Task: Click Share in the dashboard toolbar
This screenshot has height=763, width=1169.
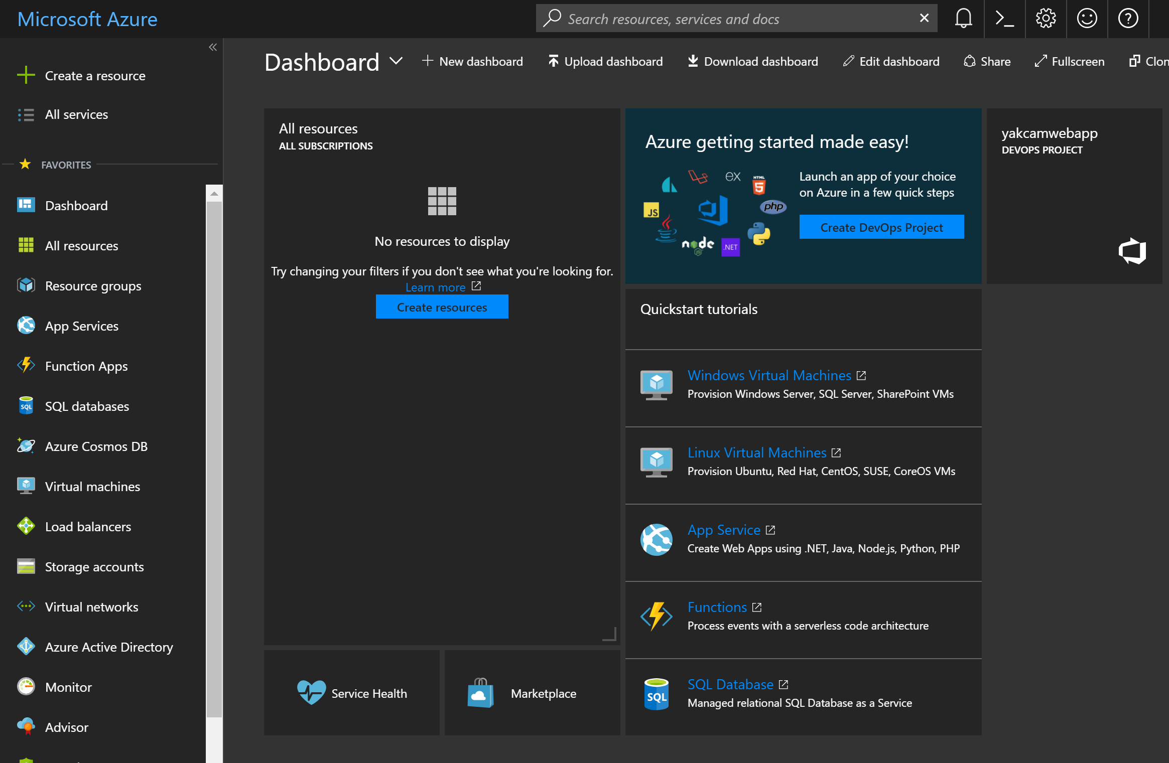Action: [x=987, y=61]
